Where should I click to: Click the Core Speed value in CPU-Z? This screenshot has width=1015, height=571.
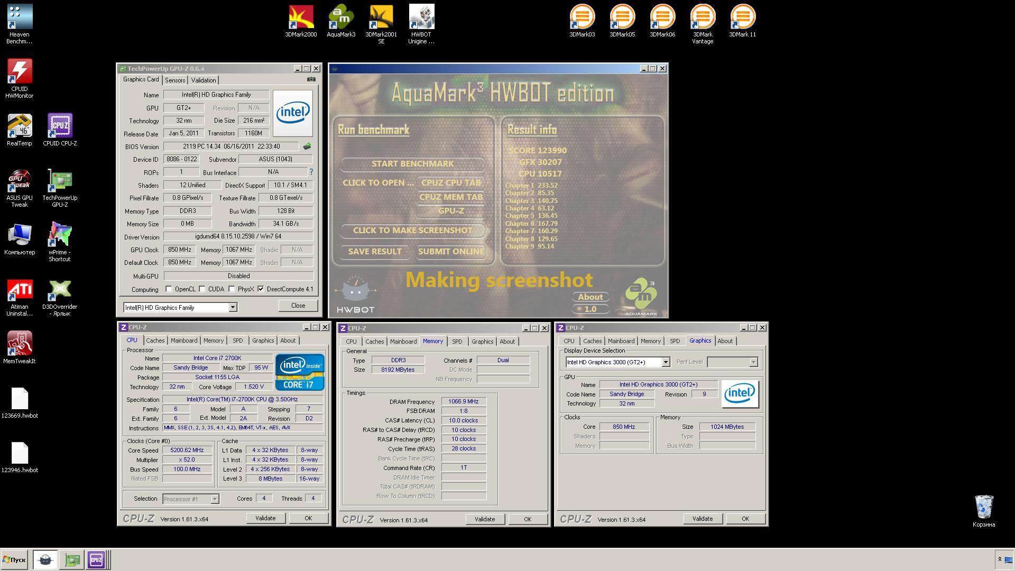tap(187, 450)
